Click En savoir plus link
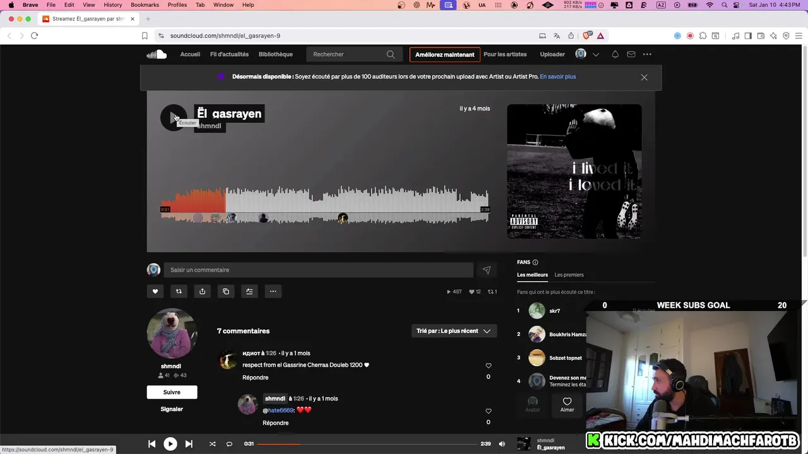808x454 pixels. [x=558, y=77]
